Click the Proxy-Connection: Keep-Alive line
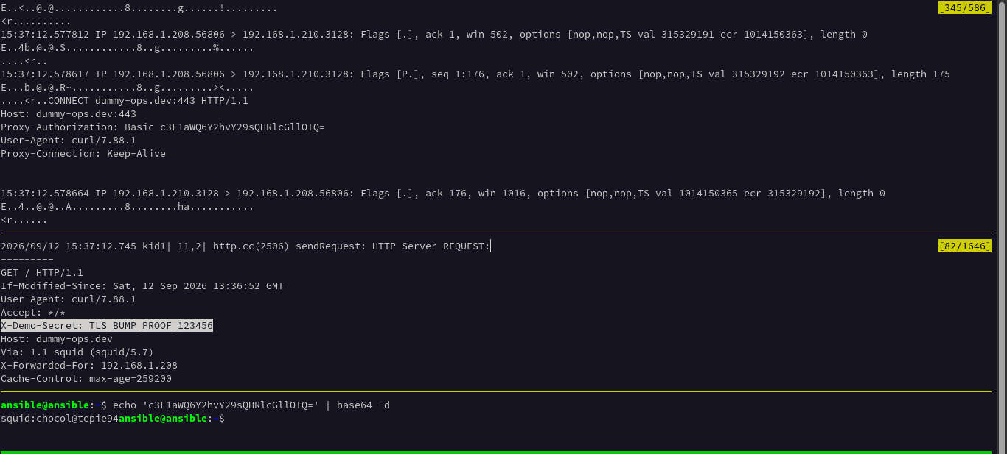The height and width of the screenshot is (454, 1007). coord(83,154)
